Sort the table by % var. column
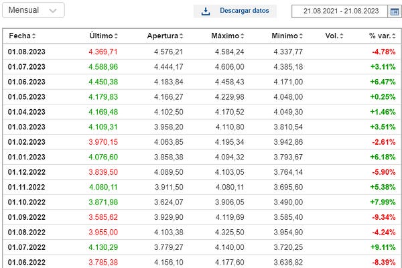Screen dimensions: 402x268 tap(383, 36)
